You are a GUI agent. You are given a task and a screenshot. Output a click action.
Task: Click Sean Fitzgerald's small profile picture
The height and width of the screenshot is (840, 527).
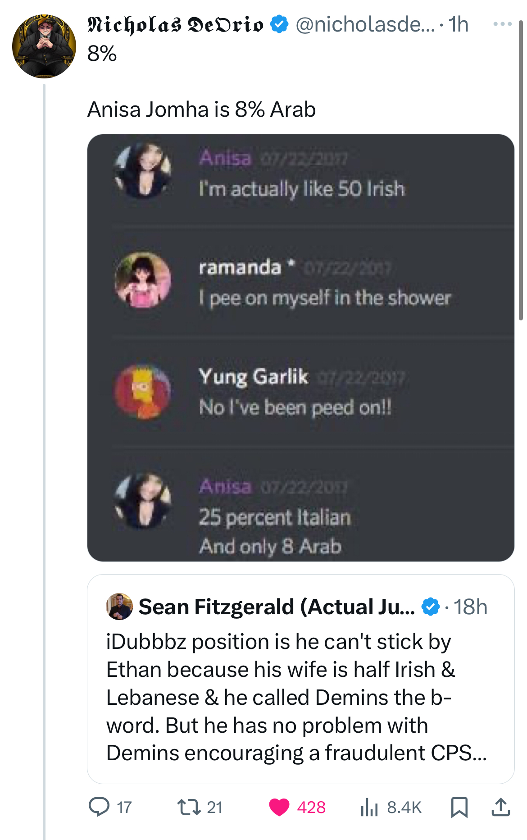tap(119, 607)
